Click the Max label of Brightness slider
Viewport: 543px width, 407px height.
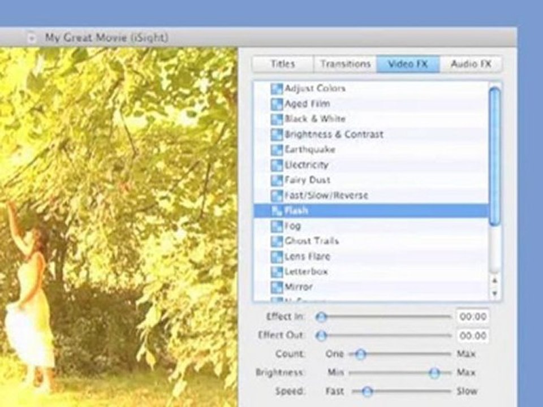(x=466, y=373)
